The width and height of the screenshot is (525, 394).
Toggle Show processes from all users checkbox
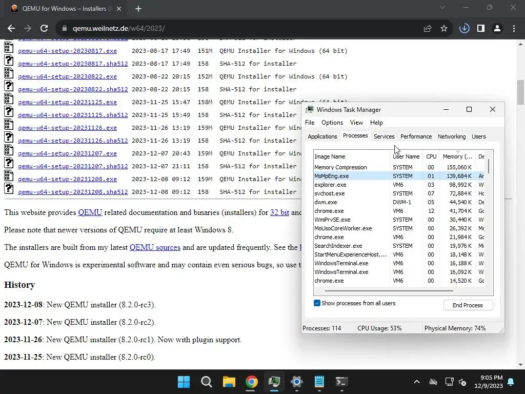[317, 303]
